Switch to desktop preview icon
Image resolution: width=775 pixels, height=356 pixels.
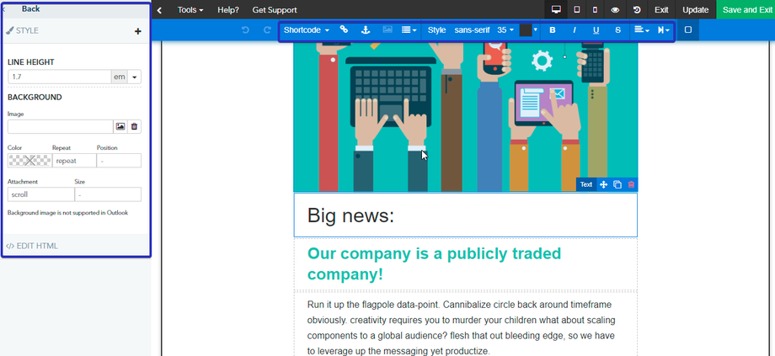556,10
